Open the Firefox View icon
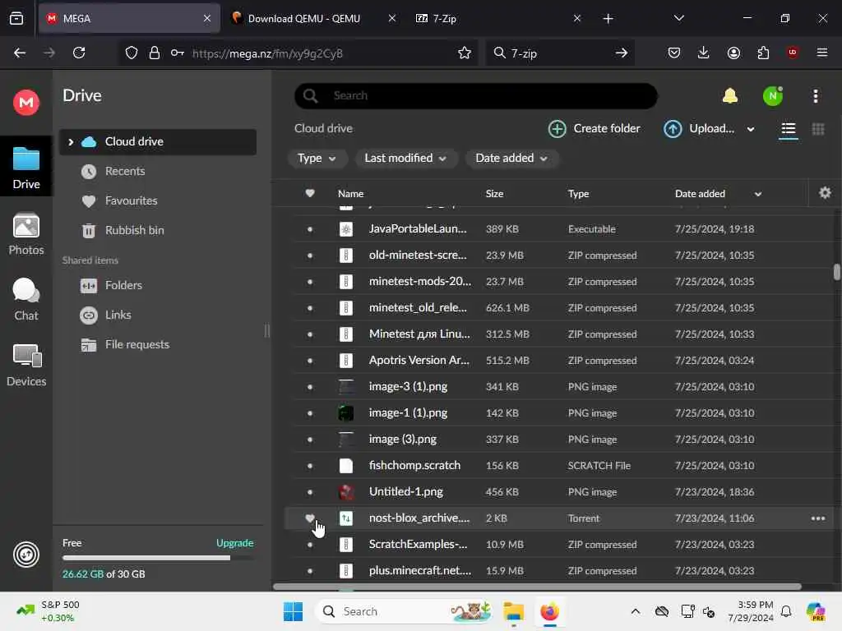The height and width of the screenshot is (631, 842). (x=16, y=18)
